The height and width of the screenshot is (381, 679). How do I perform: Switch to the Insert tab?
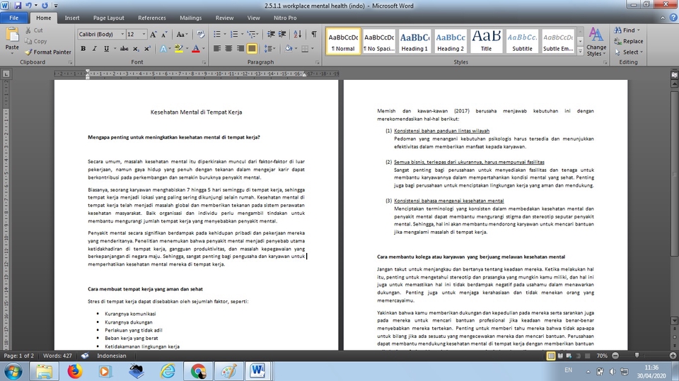pos(72,18)
